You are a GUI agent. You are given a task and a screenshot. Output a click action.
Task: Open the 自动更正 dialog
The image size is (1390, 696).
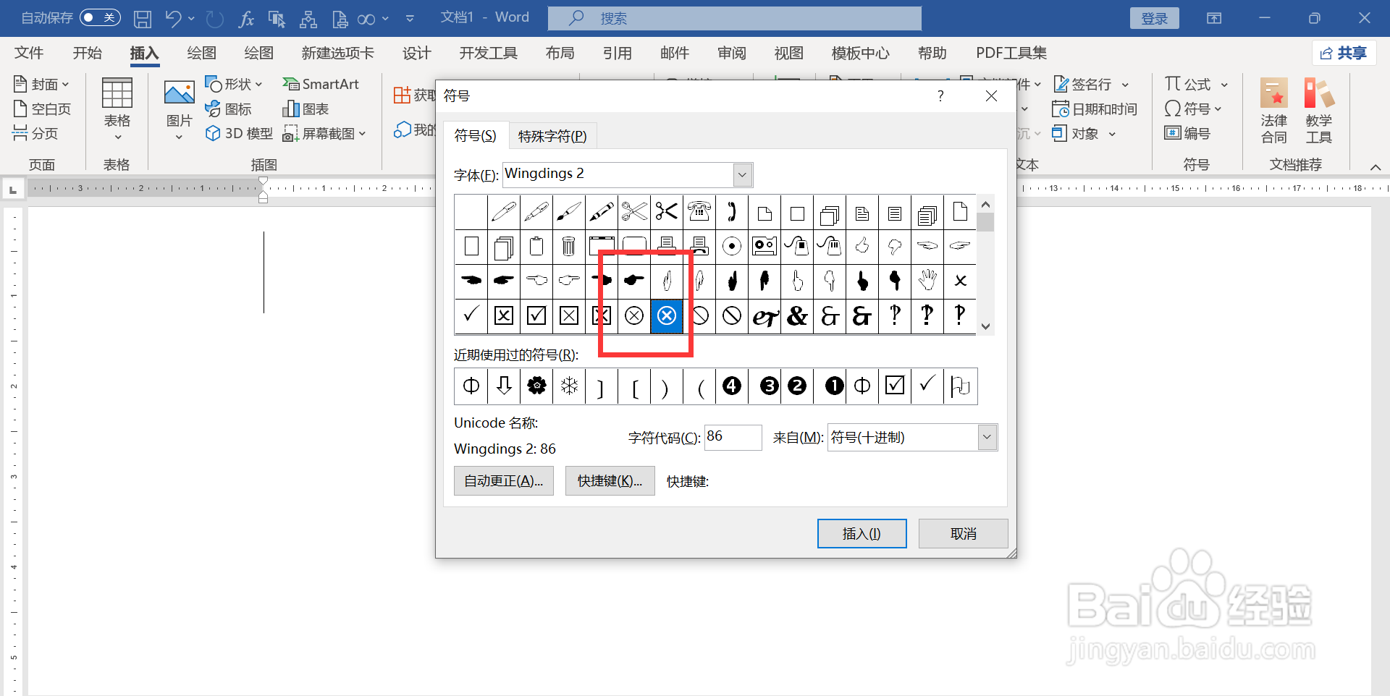point(503,480)
